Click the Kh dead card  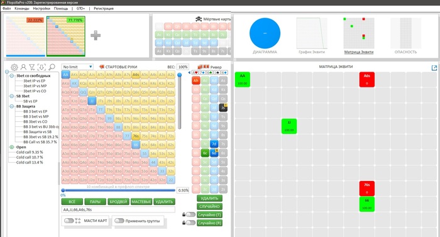click(168, 26)
